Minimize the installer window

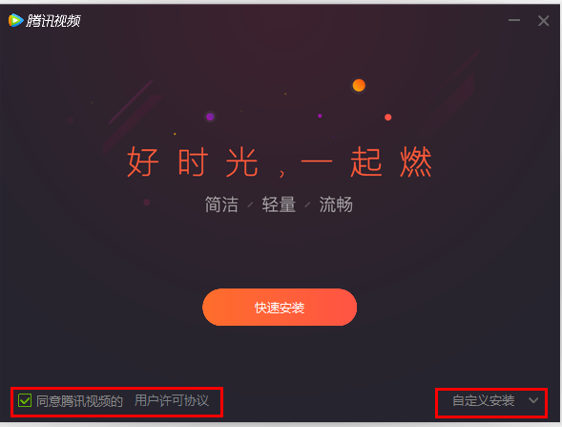514,20
